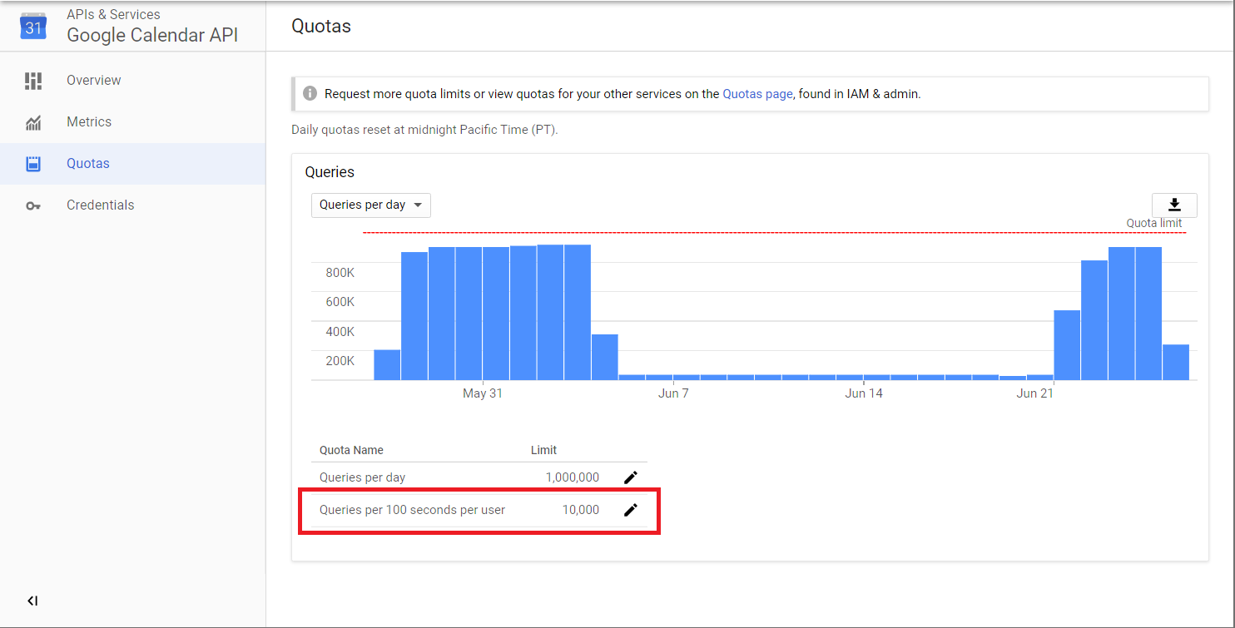The image size is (1235, 628).
Task: Click the Quotas sidebar icon
Action: [33, 164]
